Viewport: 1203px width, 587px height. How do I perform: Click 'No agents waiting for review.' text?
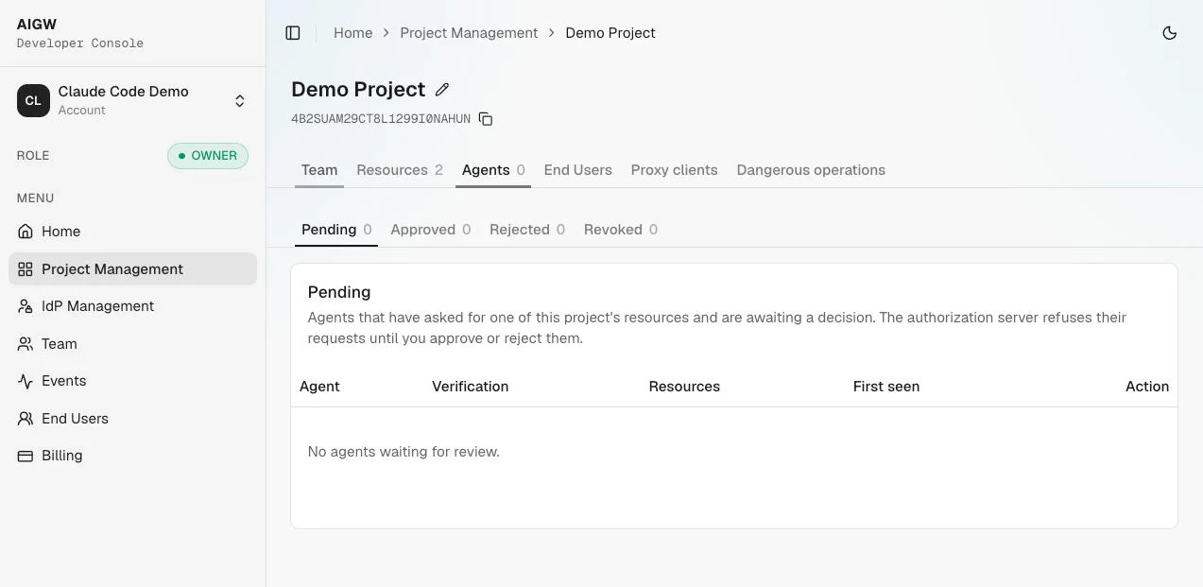pyautogui.click(x=404, y=452)
